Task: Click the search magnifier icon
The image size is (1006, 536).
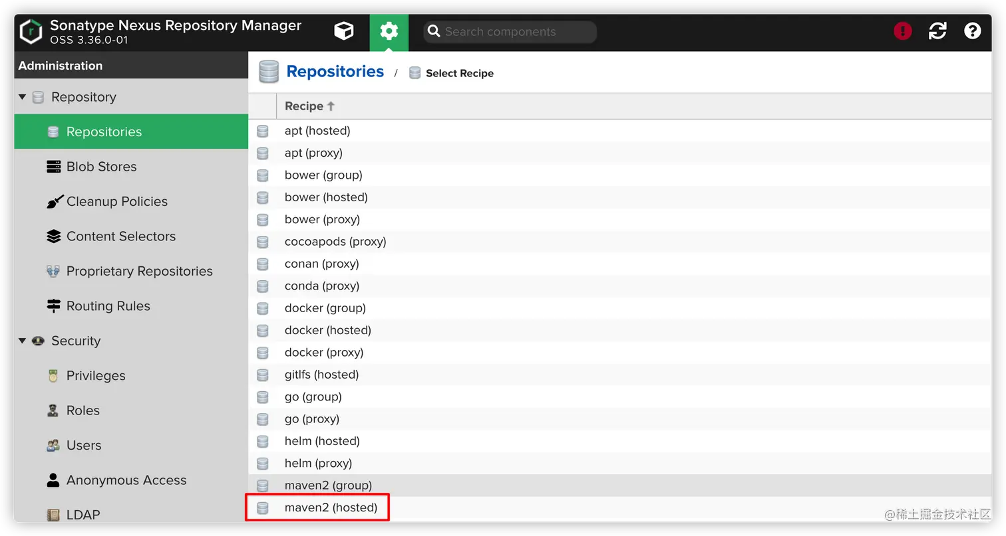Action: pyautogui.click(x=434, y=31)
